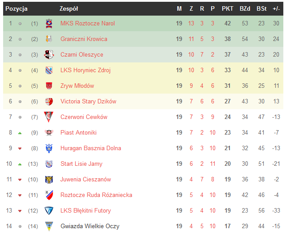
Task: Click the Czarni Oleszyce club crest
Action: point(49,55)
